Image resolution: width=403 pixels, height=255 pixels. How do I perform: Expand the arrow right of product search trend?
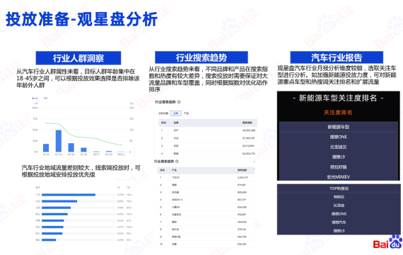click(x=255, y=161)
